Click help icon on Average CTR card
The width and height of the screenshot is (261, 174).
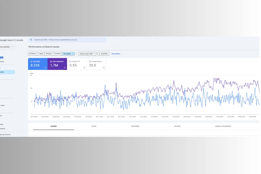(x=84, y=68)
